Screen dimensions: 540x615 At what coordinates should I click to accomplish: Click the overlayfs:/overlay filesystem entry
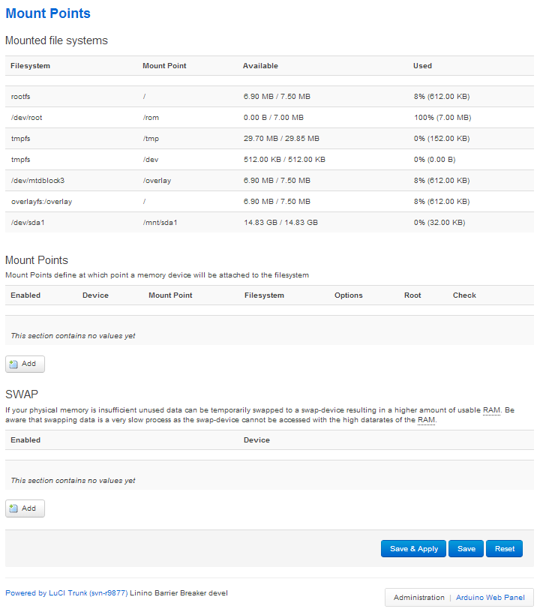[41, 202]
